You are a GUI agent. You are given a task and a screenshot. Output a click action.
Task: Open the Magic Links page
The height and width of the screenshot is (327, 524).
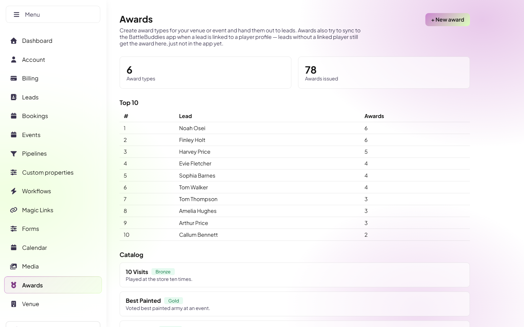pos(53,210)
